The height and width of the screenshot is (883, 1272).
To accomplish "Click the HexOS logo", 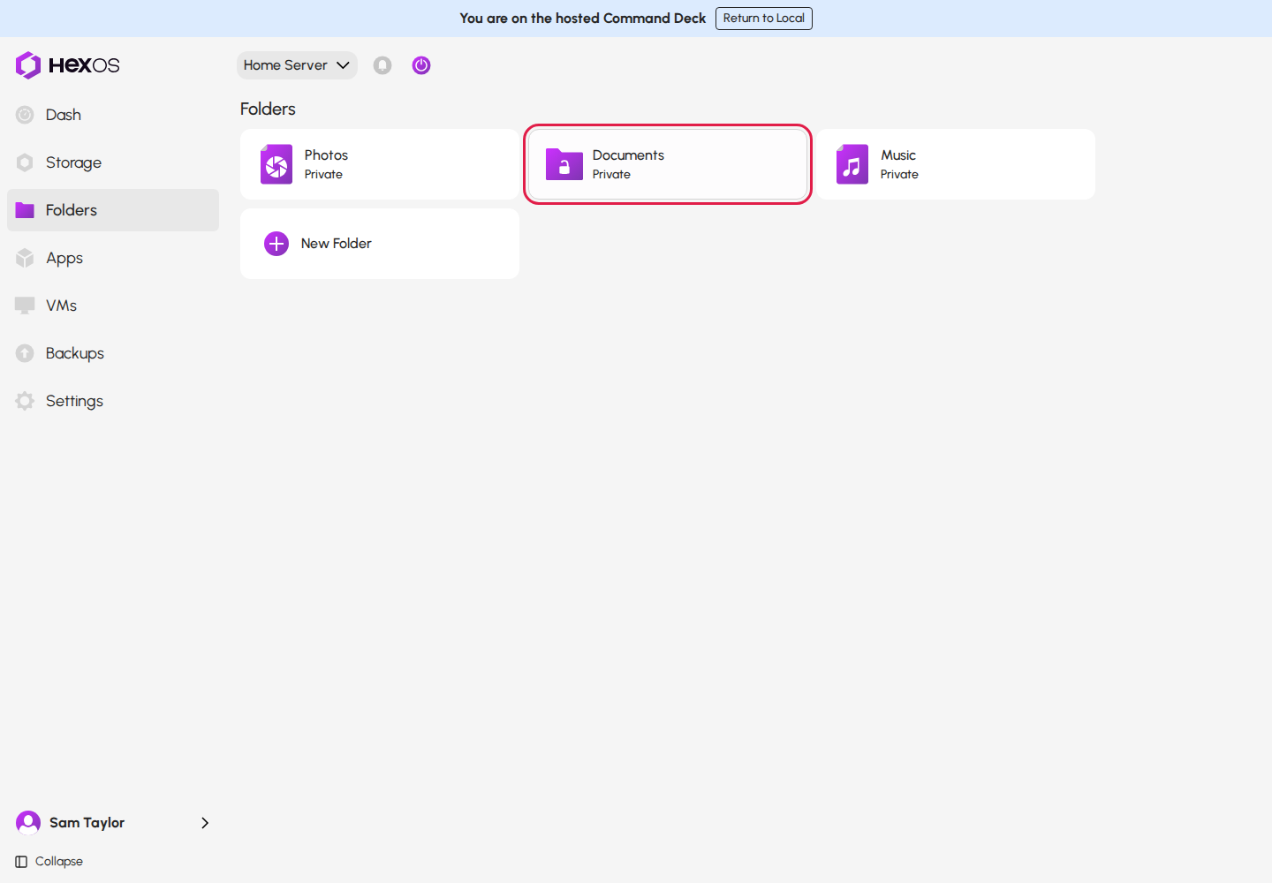I will pos(67,65).
